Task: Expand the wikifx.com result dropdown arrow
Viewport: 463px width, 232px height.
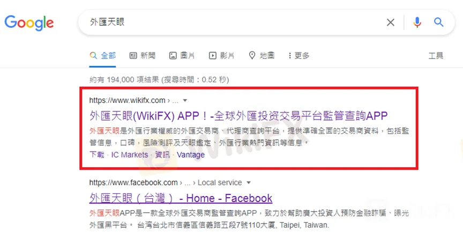Action: click(x=185, y=101)
